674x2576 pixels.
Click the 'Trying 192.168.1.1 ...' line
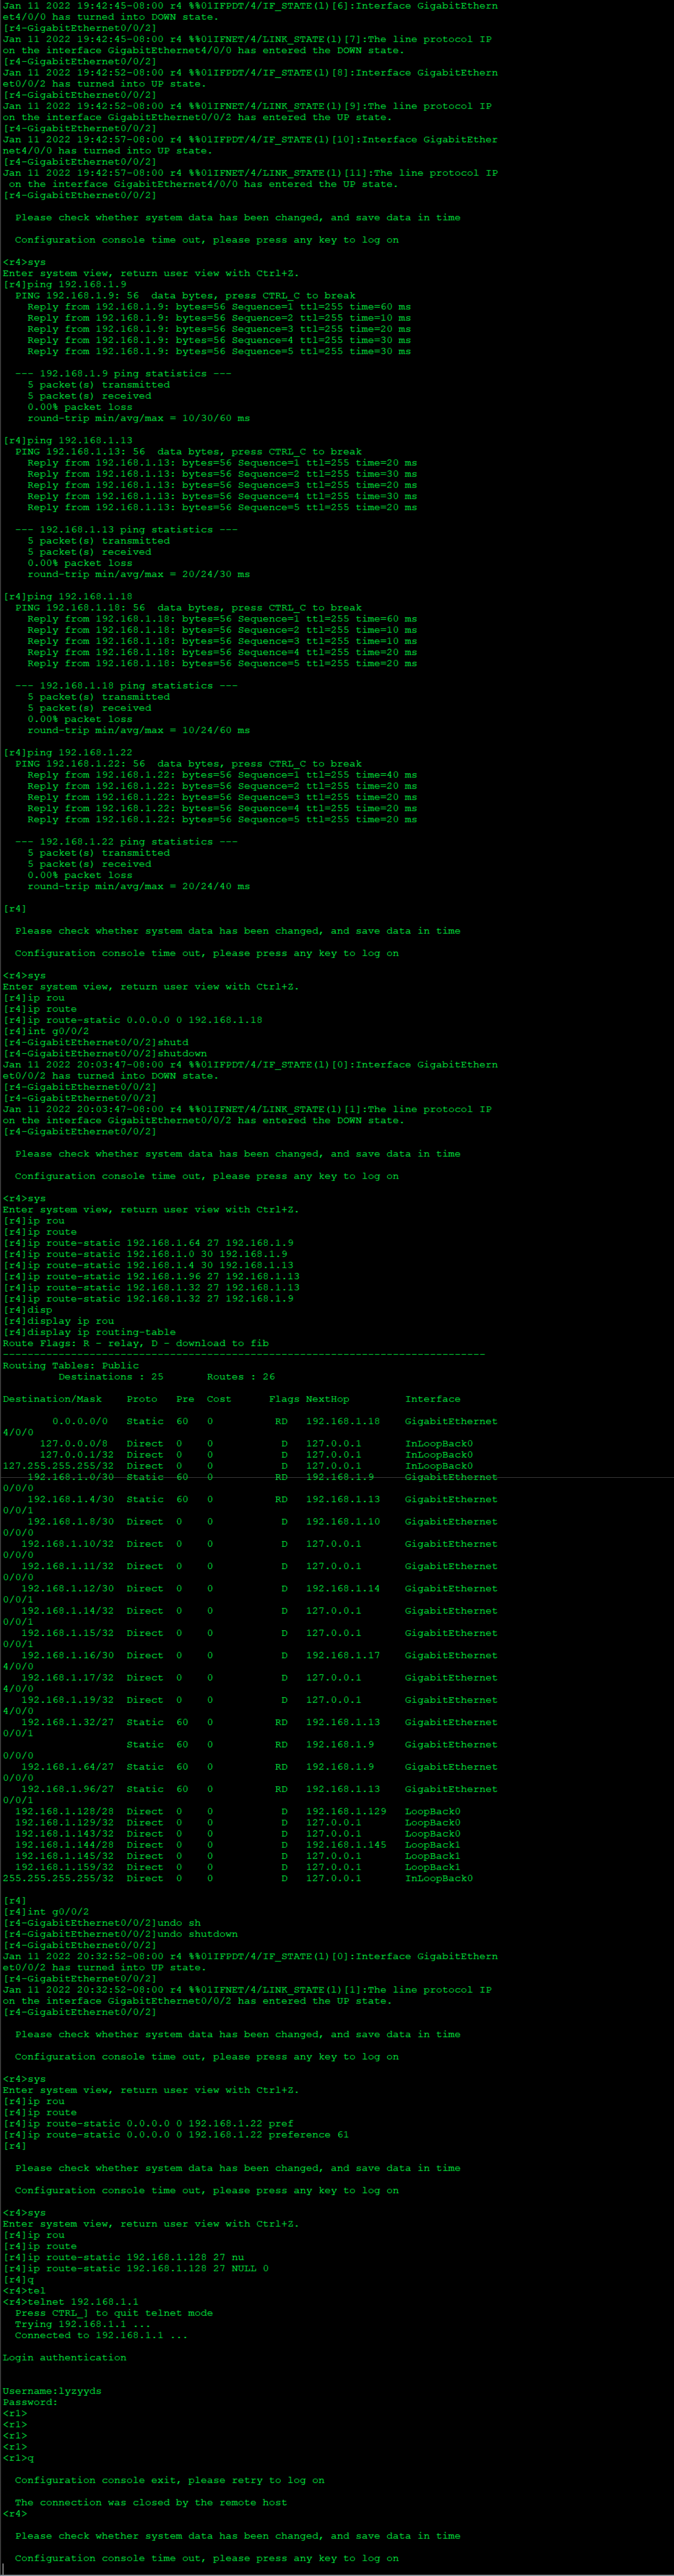(83, 2324)
